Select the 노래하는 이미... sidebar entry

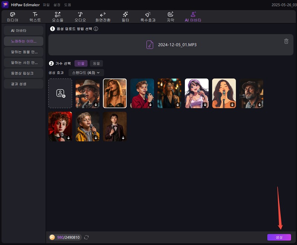coord(23,41)
